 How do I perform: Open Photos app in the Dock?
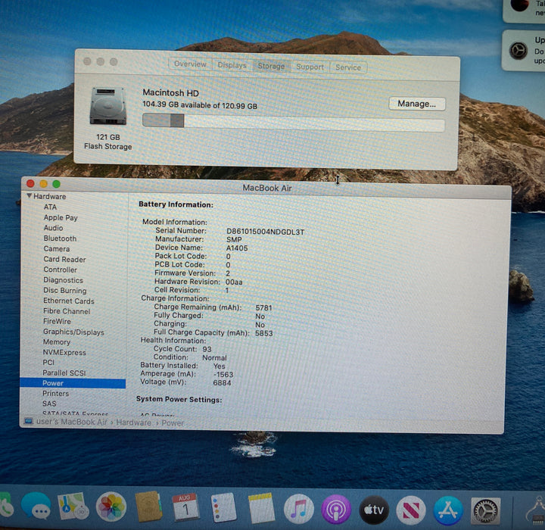click(x=111, y=507)
